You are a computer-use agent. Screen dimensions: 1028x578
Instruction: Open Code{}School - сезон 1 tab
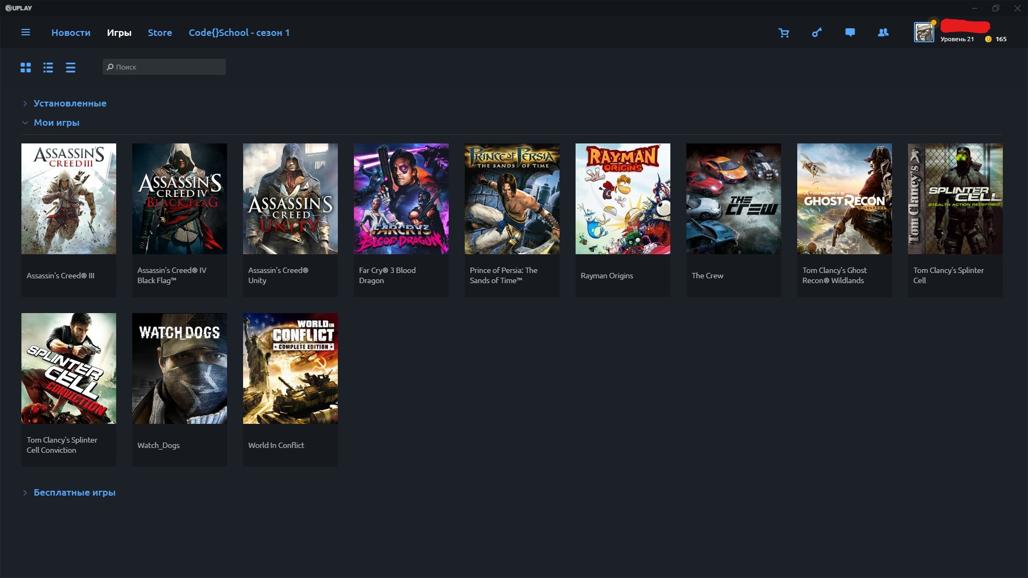(x=239, y=33)
